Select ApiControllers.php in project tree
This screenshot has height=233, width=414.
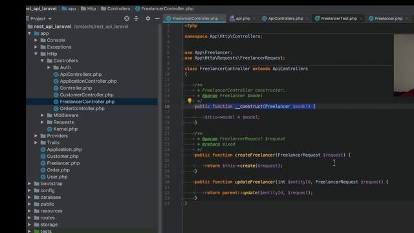tap(80, 74)
